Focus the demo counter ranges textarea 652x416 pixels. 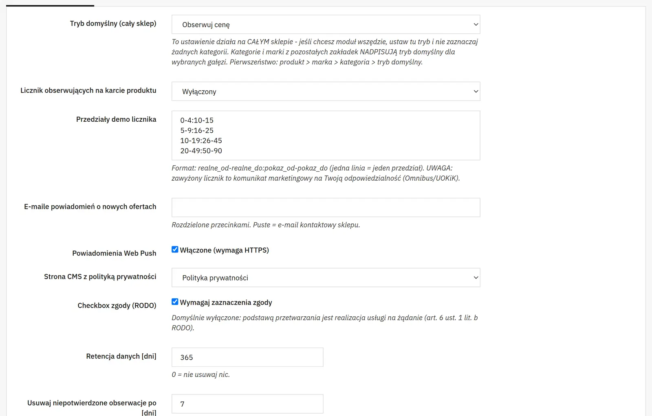[326, 136]
